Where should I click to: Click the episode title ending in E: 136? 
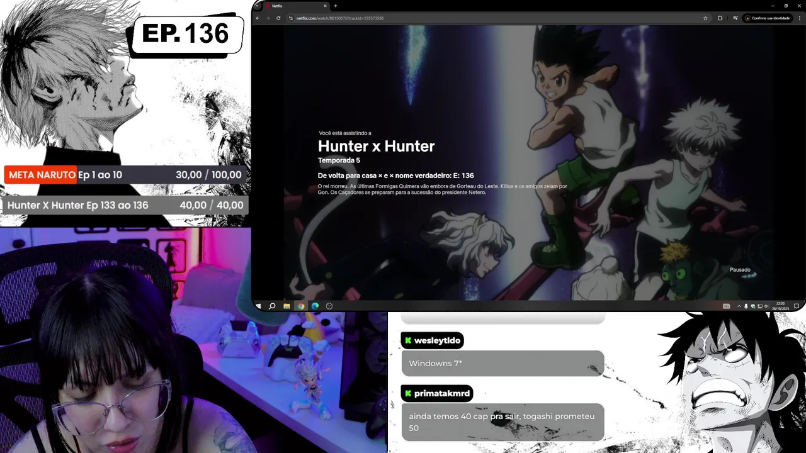pos(395,176)
